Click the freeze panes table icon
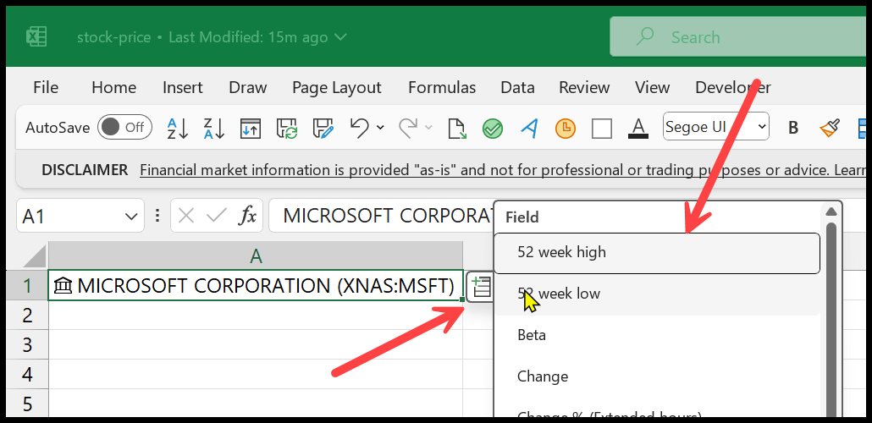Image resolution: width=872 pixels, height=423 pixels. pos(251,129)
